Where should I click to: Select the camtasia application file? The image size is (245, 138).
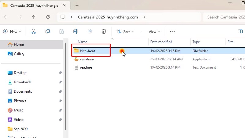click(87, 59)
